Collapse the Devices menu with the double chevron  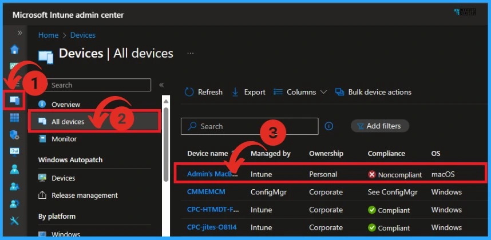click(x=161, y=85)
